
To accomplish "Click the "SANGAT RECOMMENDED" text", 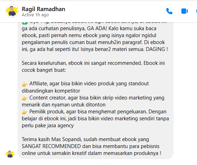I will coord(51,146).
